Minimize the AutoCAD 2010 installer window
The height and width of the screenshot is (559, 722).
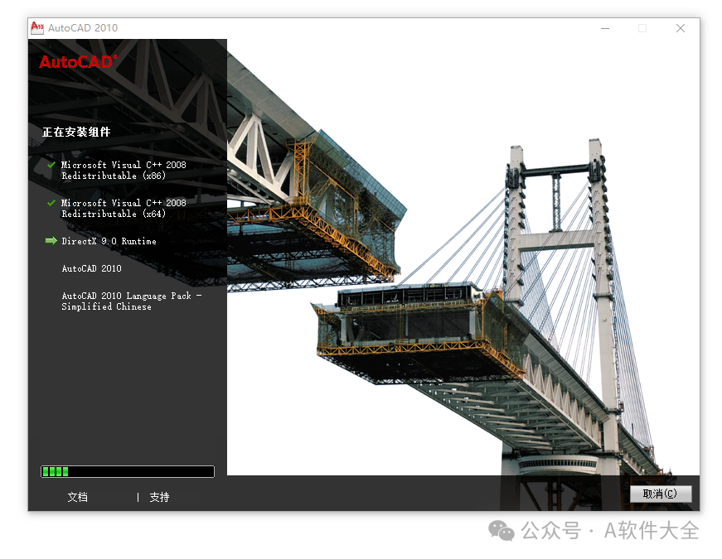[605, 28]
